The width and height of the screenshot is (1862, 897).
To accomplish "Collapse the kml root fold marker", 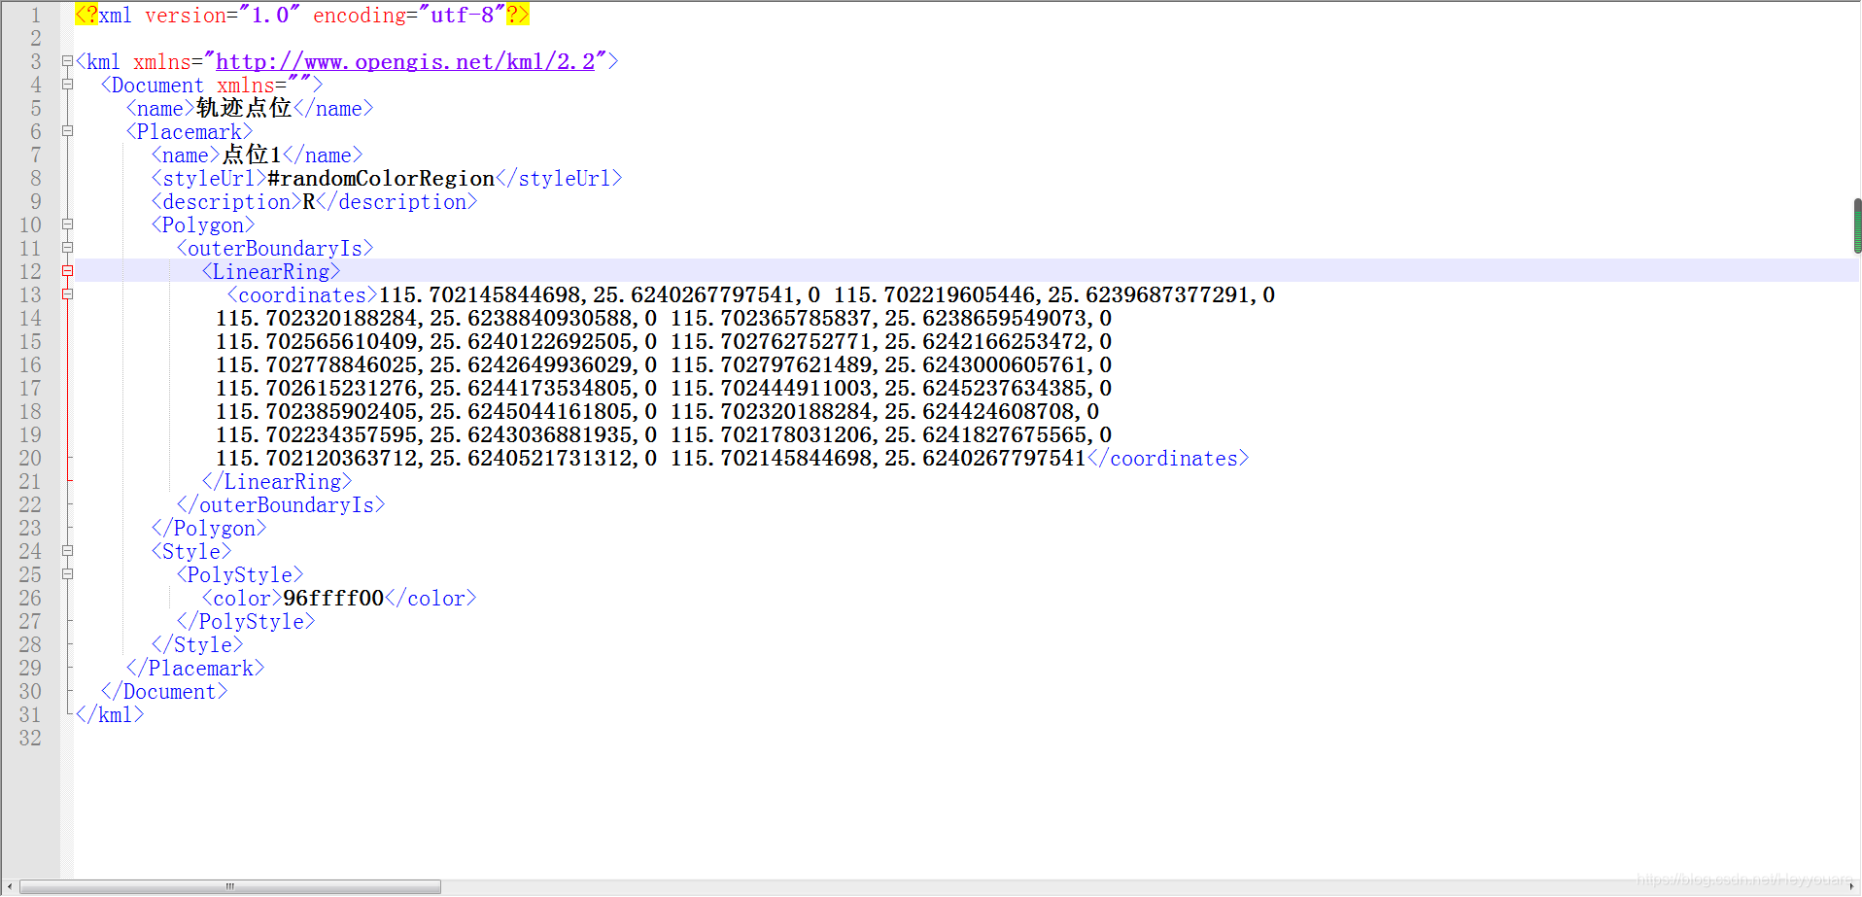I will click(x=67, y=61).
